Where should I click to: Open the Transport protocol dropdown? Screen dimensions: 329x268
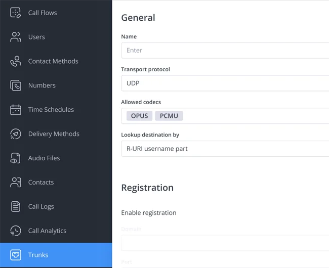coord(225,83)
